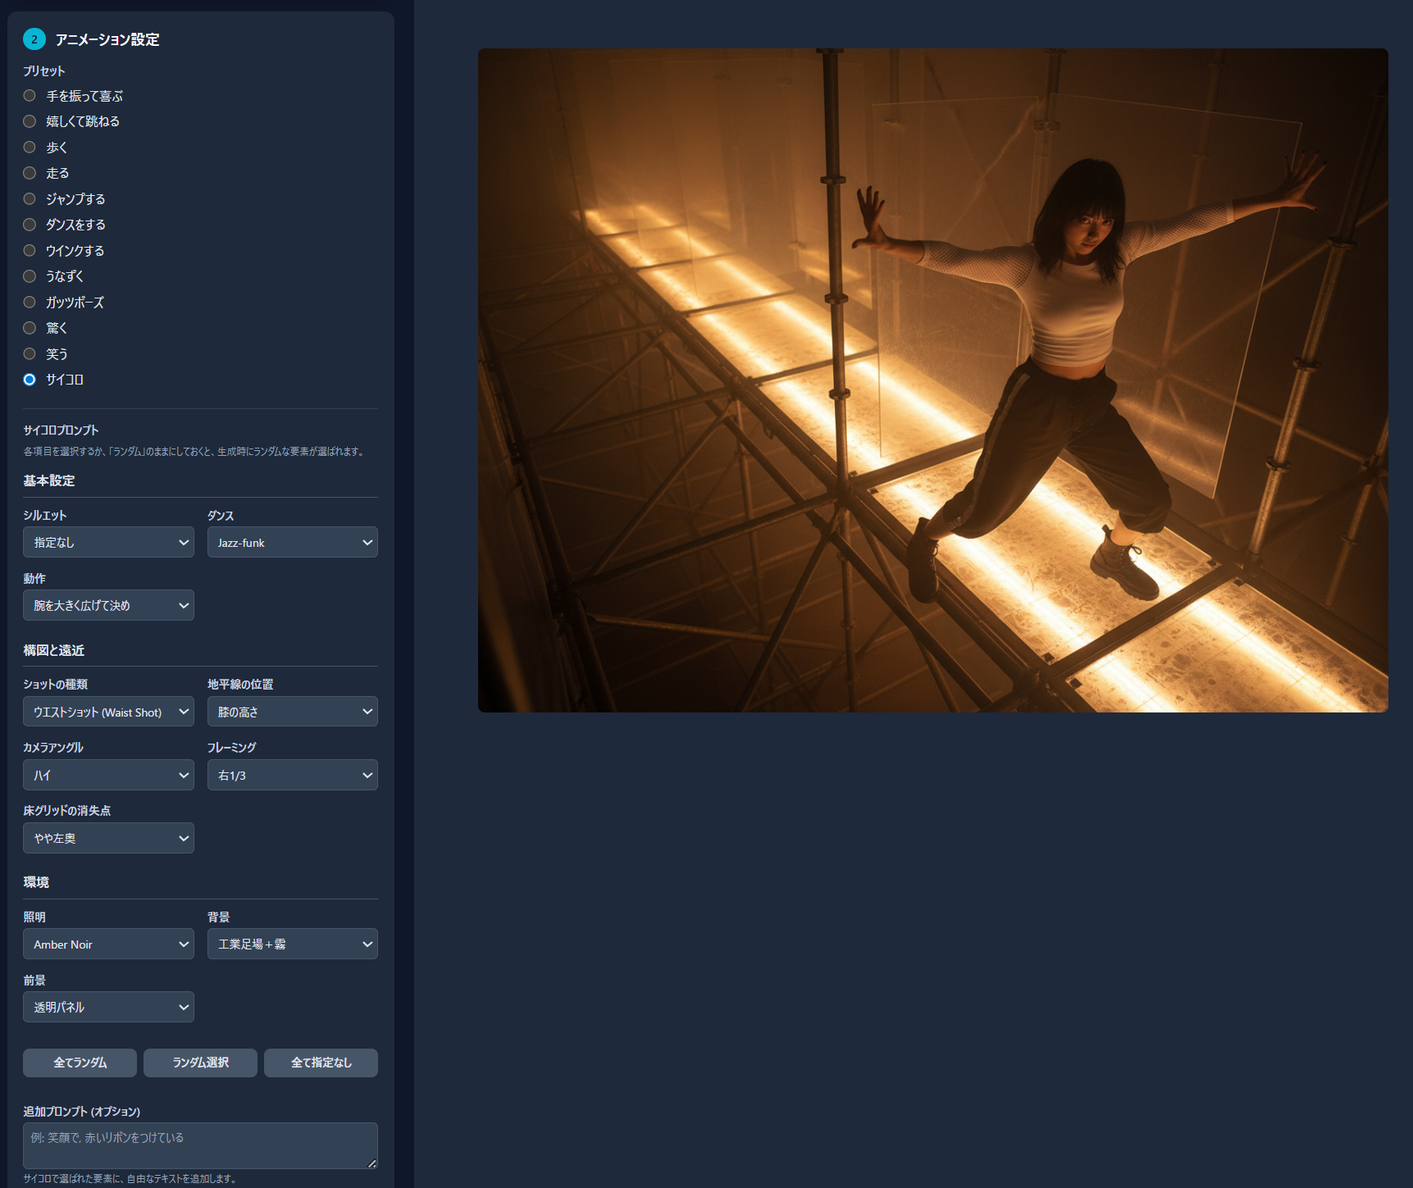The image size is (1413, 1188).
Task: Click the step 2 number badge
Action: click(34, 39)
